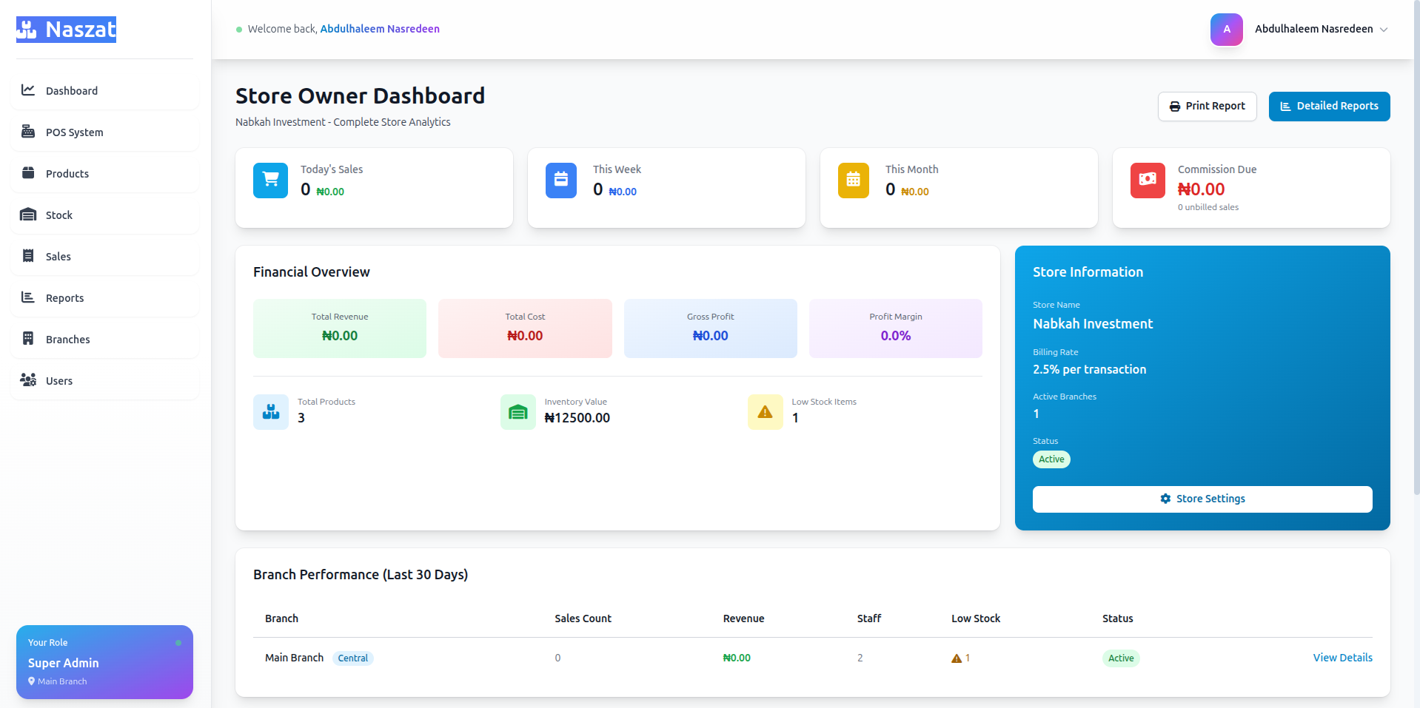1420x708 pixels.
Task: Click the Commission Due camera icon card
Action: (1148, 180)
